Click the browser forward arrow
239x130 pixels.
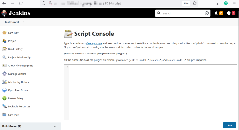tap(13, 3)
